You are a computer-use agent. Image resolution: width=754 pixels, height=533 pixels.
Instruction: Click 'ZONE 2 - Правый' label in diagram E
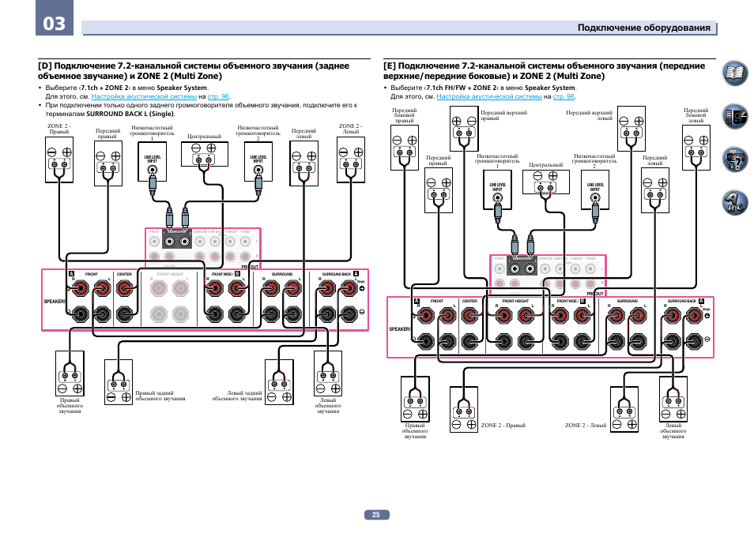click(503, 426)
